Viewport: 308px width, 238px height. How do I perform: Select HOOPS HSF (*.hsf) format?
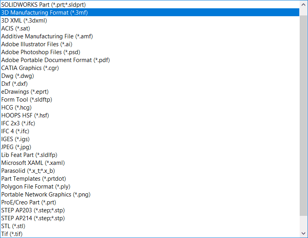150,115
